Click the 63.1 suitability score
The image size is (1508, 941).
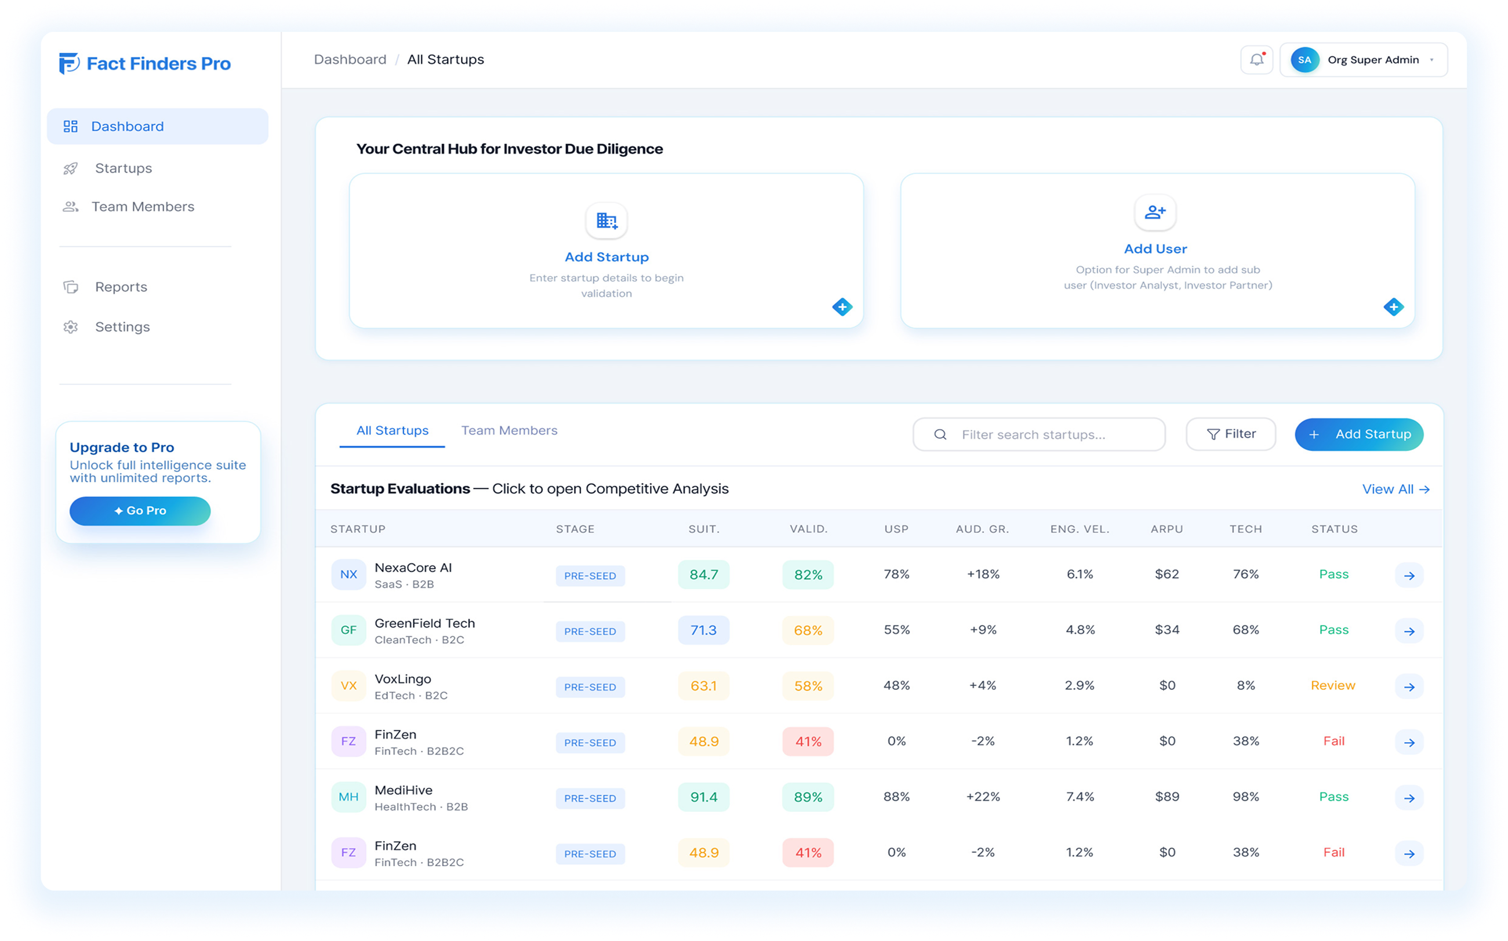(x=703, y=686)
